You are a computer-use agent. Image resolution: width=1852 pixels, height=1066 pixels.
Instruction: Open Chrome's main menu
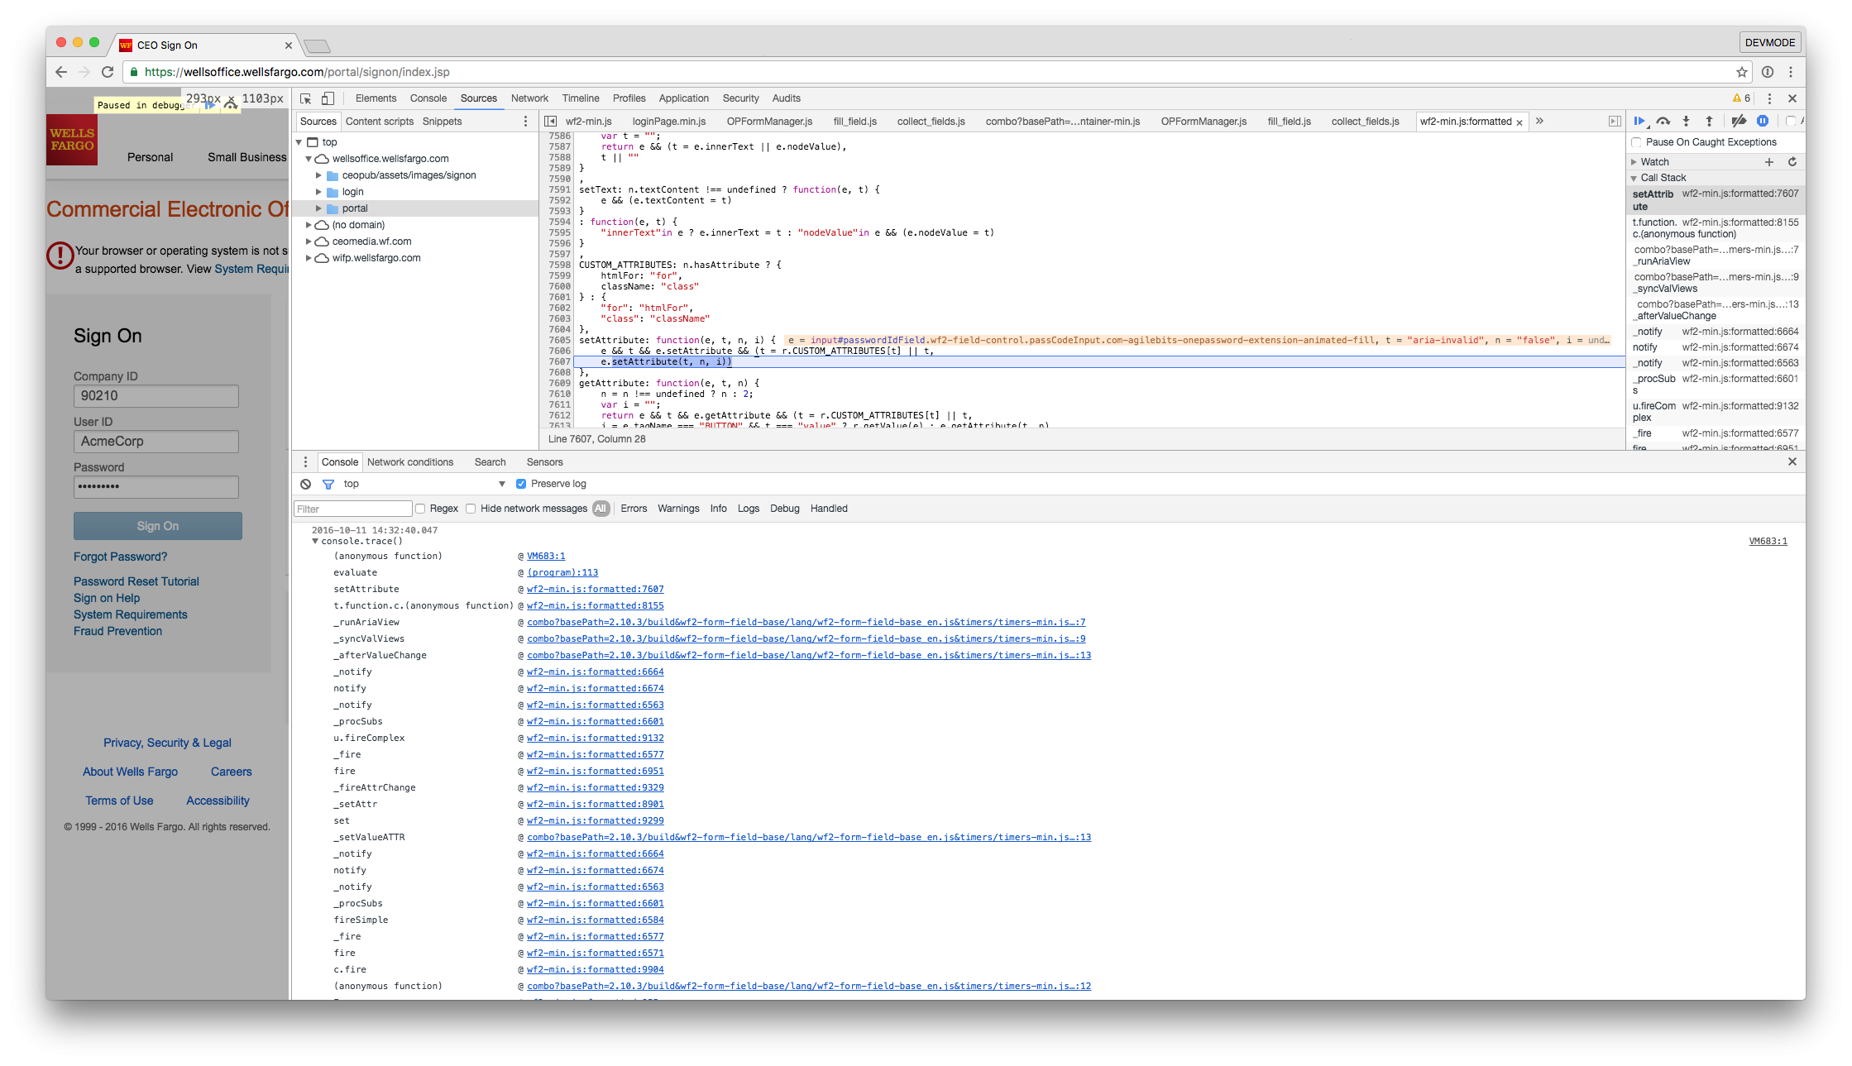[x=1791, y=72]
